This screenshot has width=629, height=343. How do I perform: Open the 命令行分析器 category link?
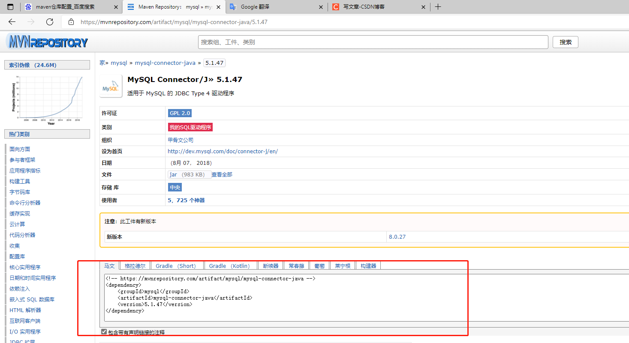25,203
